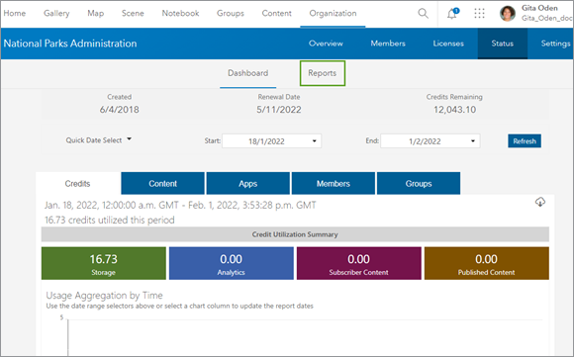Switch to the Members tab in blue header
The width and height of the screenshot is (574, 357).
pyautogui.click(x=388, y=44)
